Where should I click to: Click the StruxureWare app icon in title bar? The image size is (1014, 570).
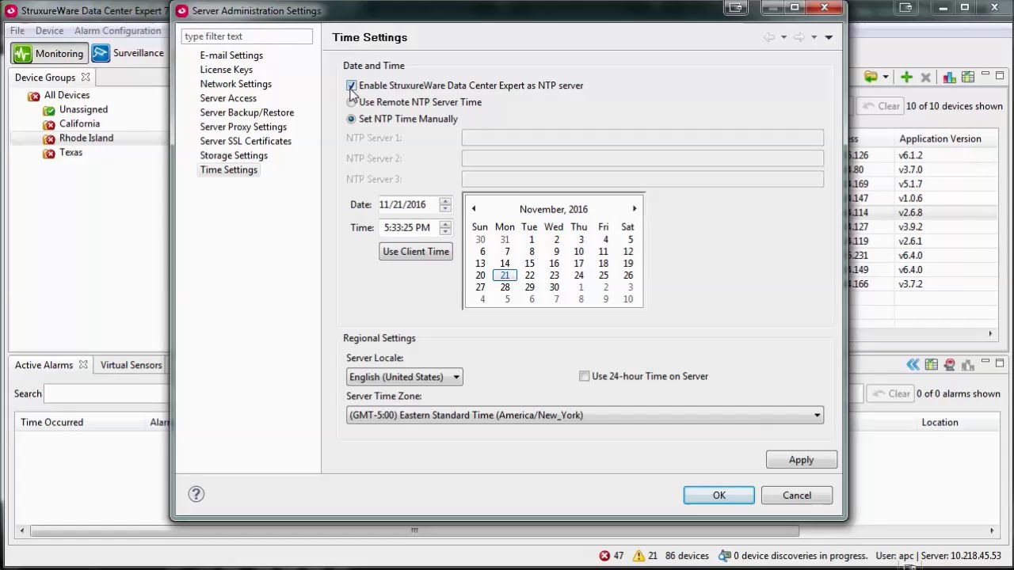point(11,10)
